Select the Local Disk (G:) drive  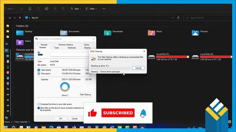click(x=212, y=57)
